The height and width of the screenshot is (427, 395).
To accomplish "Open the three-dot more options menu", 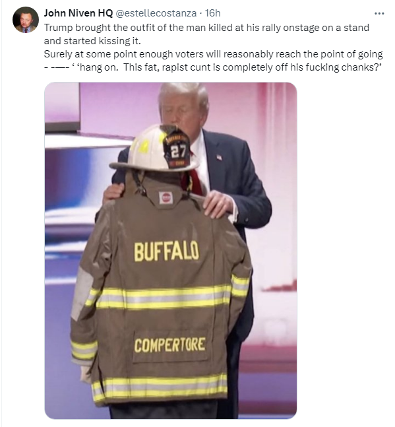I will tap(379, 13).
